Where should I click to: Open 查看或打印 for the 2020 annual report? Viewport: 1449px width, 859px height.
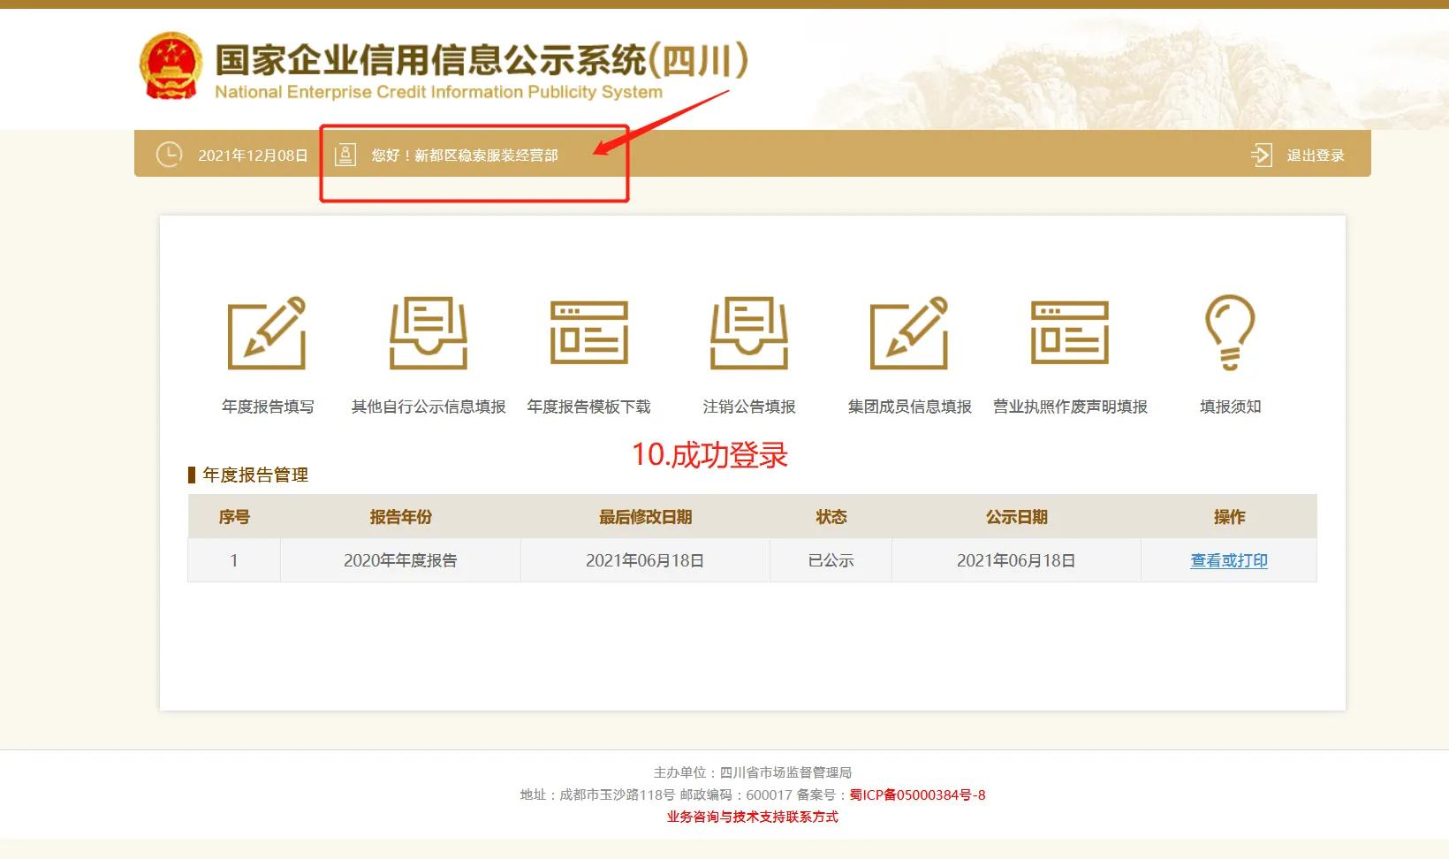[x=1228, y=559]
